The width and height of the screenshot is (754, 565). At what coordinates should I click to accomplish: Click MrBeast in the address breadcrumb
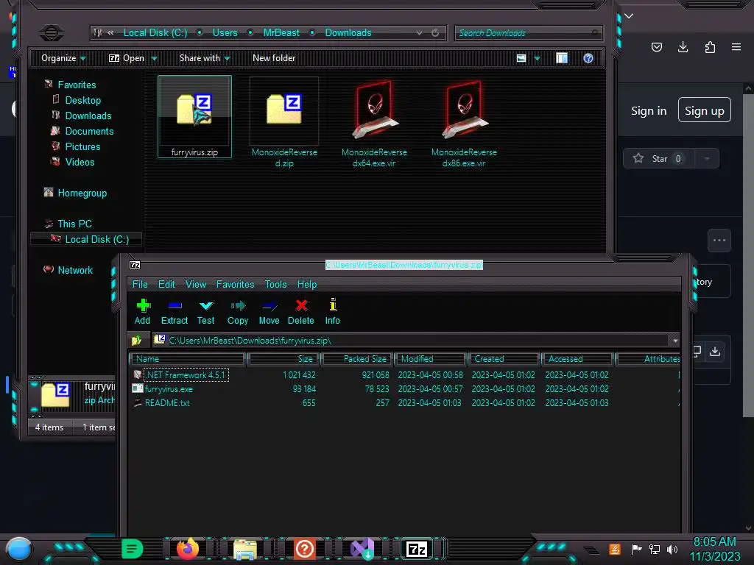[x=281, y=32]
